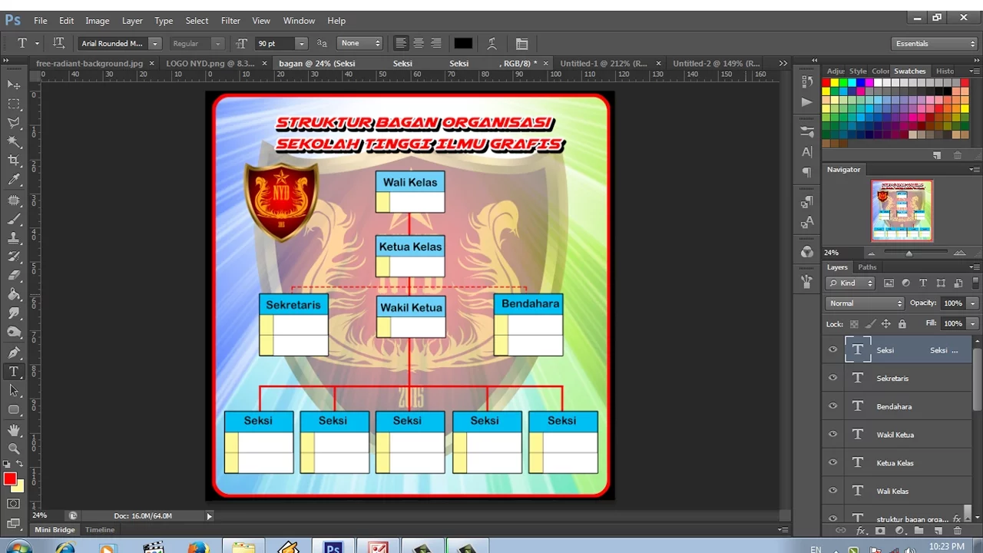Click the red foreground color swatch
Image resolution: width=983 pixels, height=553 pixels.
pyautogui.click(x=9, y=479)
